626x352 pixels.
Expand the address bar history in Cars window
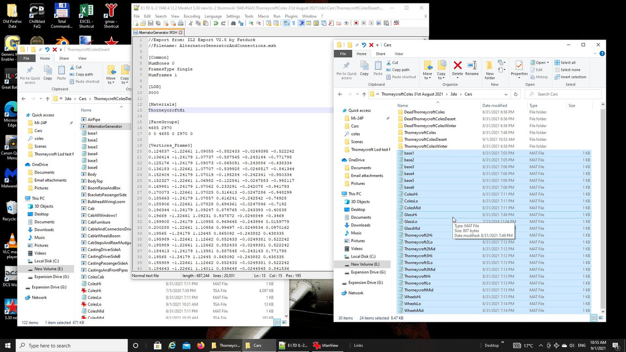[x=506, y=94]
